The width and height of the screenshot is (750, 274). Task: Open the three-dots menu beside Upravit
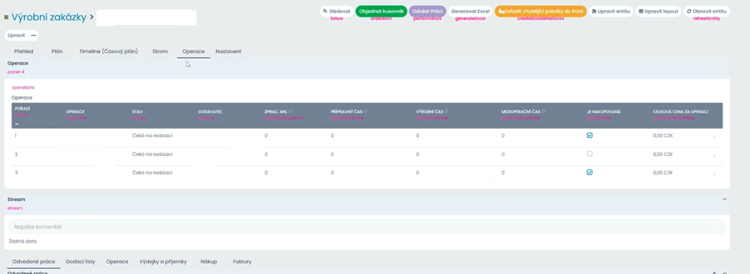(x=34, y=35)
